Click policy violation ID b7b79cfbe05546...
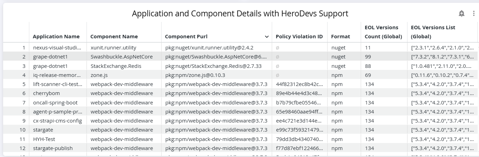This screenshot has height=157, width=479. coord(300,102)
